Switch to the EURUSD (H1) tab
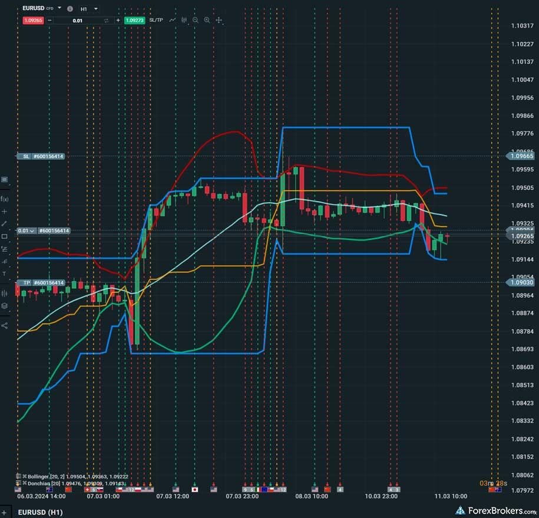 (x=40, y=512)
